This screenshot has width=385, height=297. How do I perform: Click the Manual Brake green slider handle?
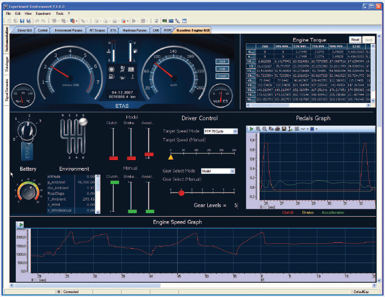pos(132,211)
